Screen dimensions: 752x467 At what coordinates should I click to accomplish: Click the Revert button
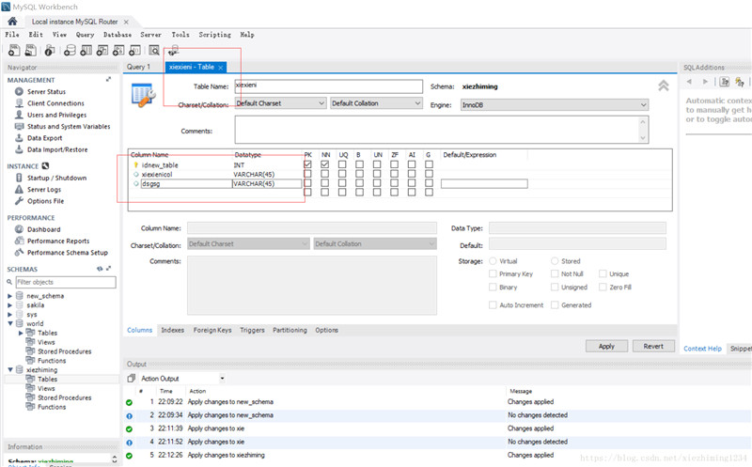coord(653,346)
